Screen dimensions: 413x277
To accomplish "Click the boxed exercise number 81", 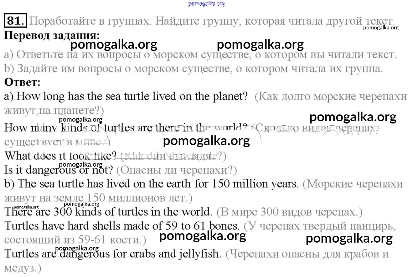I will point(15,21).
